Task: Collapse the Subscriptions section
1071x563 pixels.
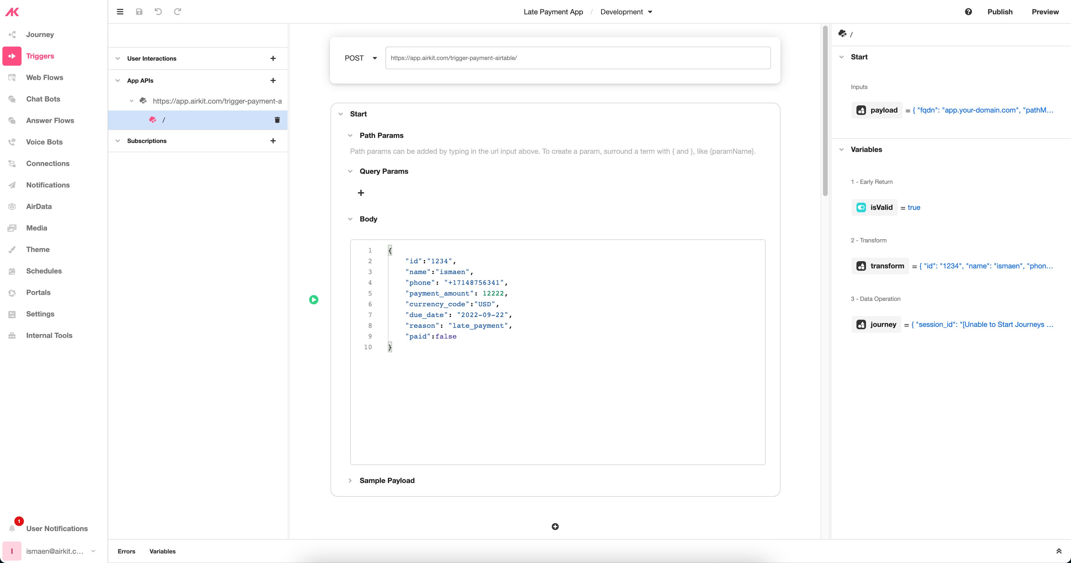Action: pyautogui.click(x=118, y=141)
